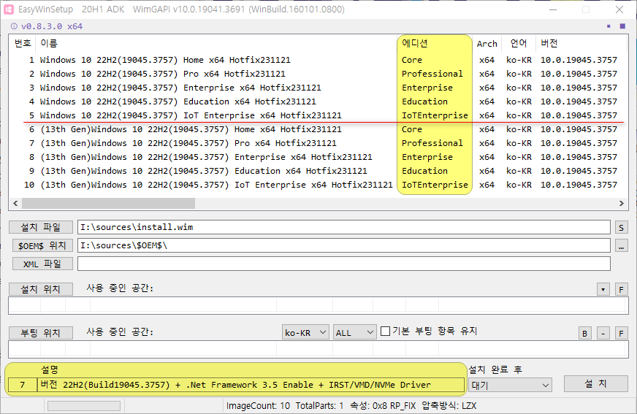Screen dimensions: 637x414
Task: Click the Arch column header
Action: pyautogui.click(x=487, y=43)
